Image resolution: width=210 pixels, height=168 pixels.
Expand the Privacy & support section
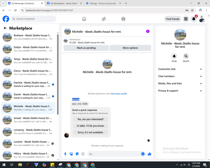[180, 91]
